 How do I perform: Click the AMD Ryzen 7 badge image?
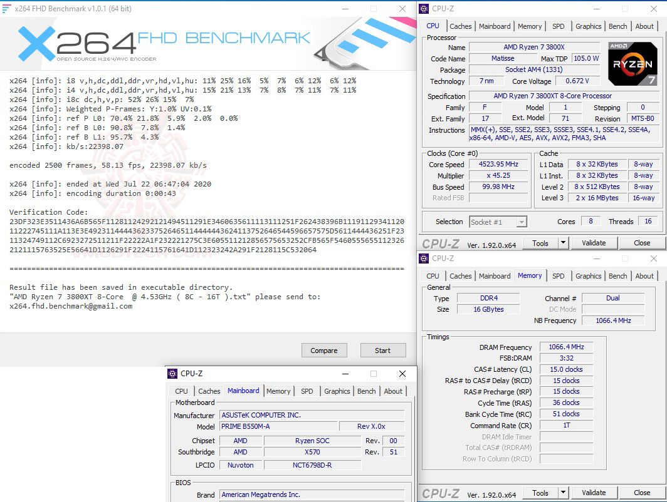(x=632, y=63)
